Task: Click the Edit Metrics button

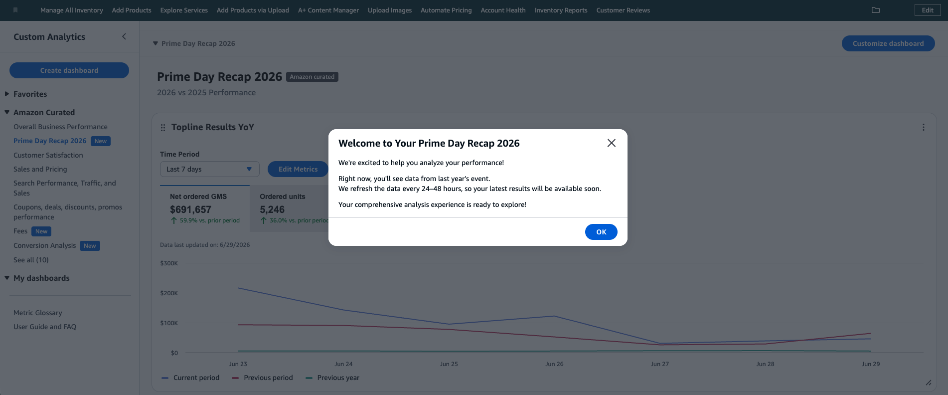Action: point(298,169)
